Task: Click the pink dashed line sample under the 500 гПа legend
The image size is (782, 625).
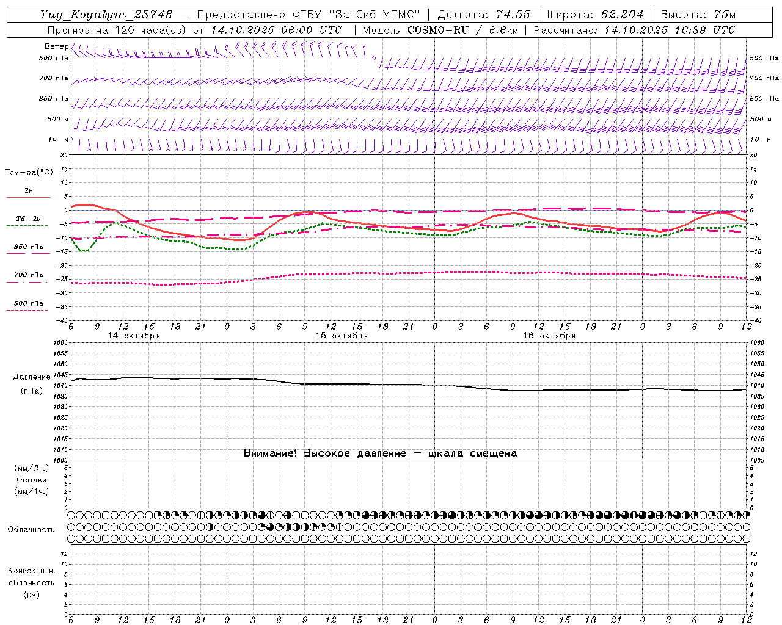Action: 27,310
